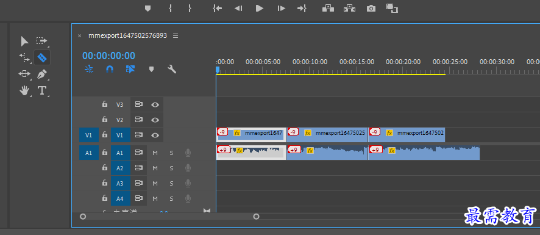Screen dimensions: 540x235
Task: Go to Out point
Action: click(x=302, y=9)
